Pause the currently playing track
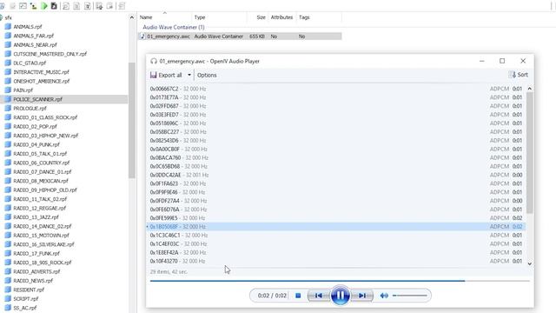 340,296
